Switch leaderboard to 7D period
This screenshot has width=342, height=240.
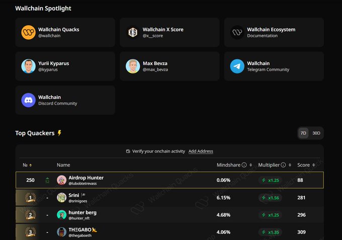(x=303, y=133)
